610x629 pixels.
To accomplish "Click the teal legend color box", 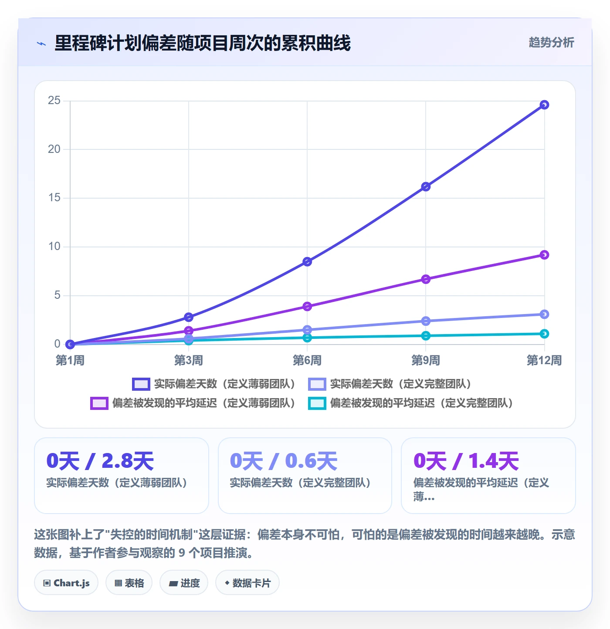I will tap(317, 403).
